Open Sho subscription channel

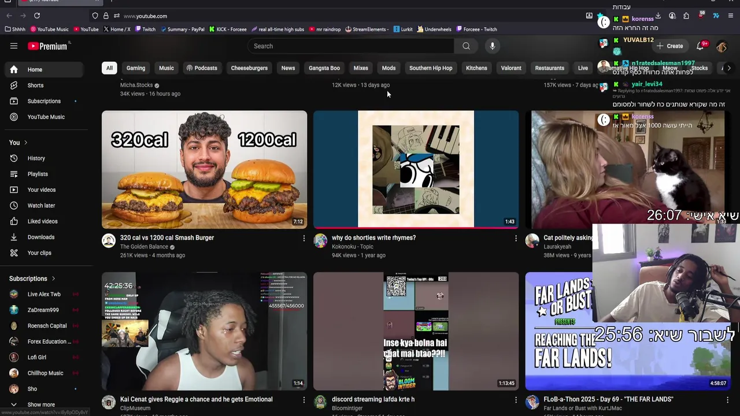coord(44,389)
